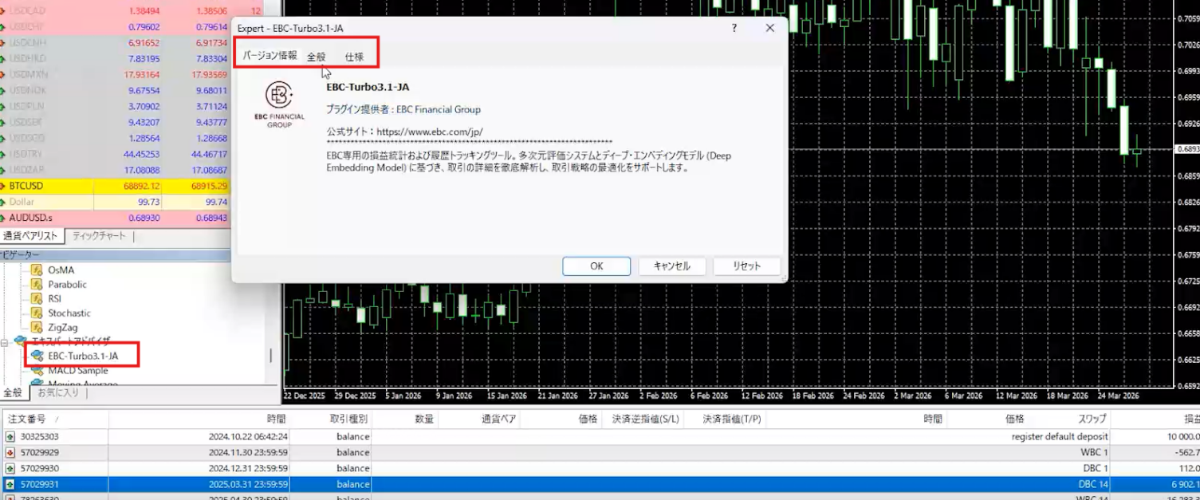Click the EBC-Turbo3.1-JA heading in dialog

click(368, 88)
